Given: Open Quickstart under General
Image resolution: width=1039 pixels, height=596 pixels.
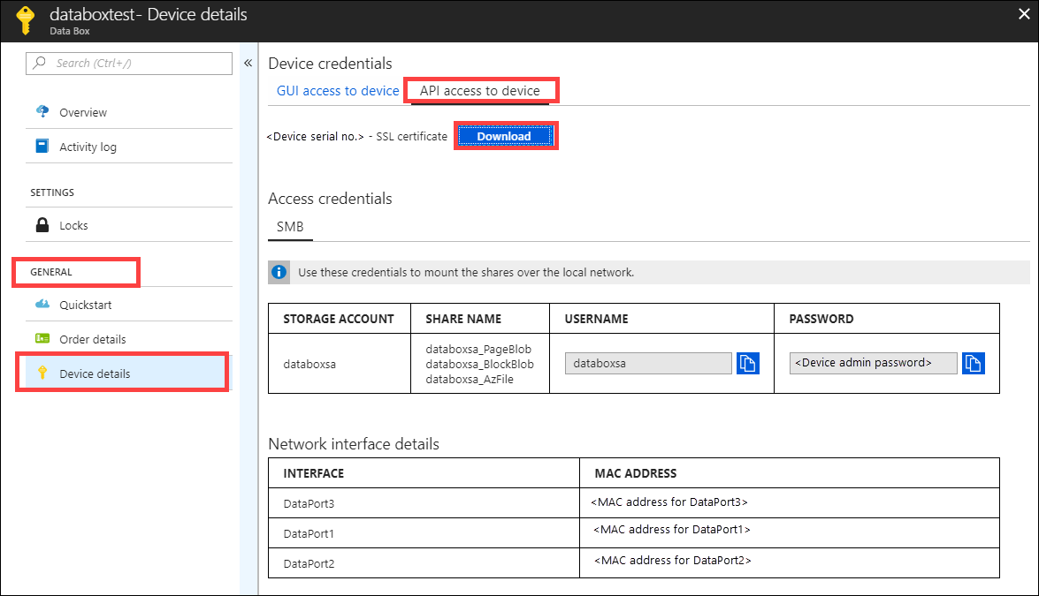Looking at the screenshot, I should [x=42, y=304].
